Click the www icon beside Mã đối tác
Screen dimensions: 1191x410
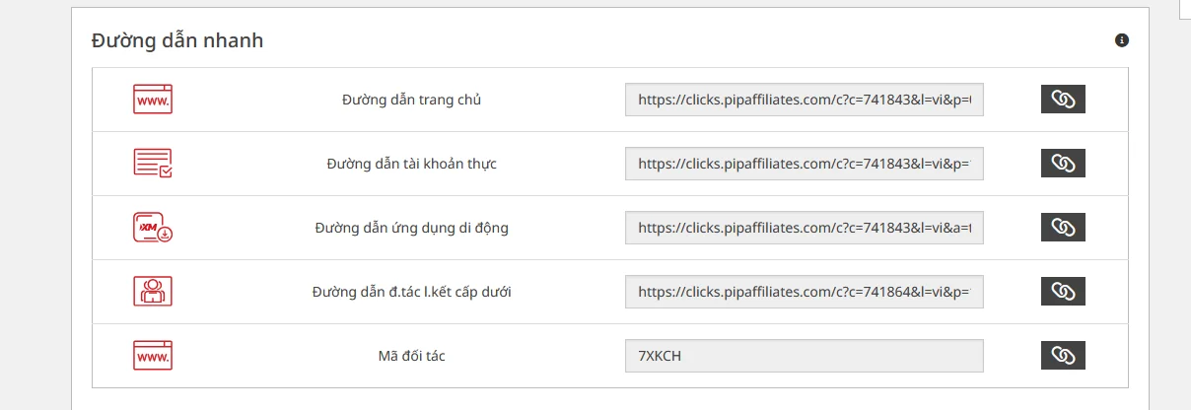(x=153, y=356)
